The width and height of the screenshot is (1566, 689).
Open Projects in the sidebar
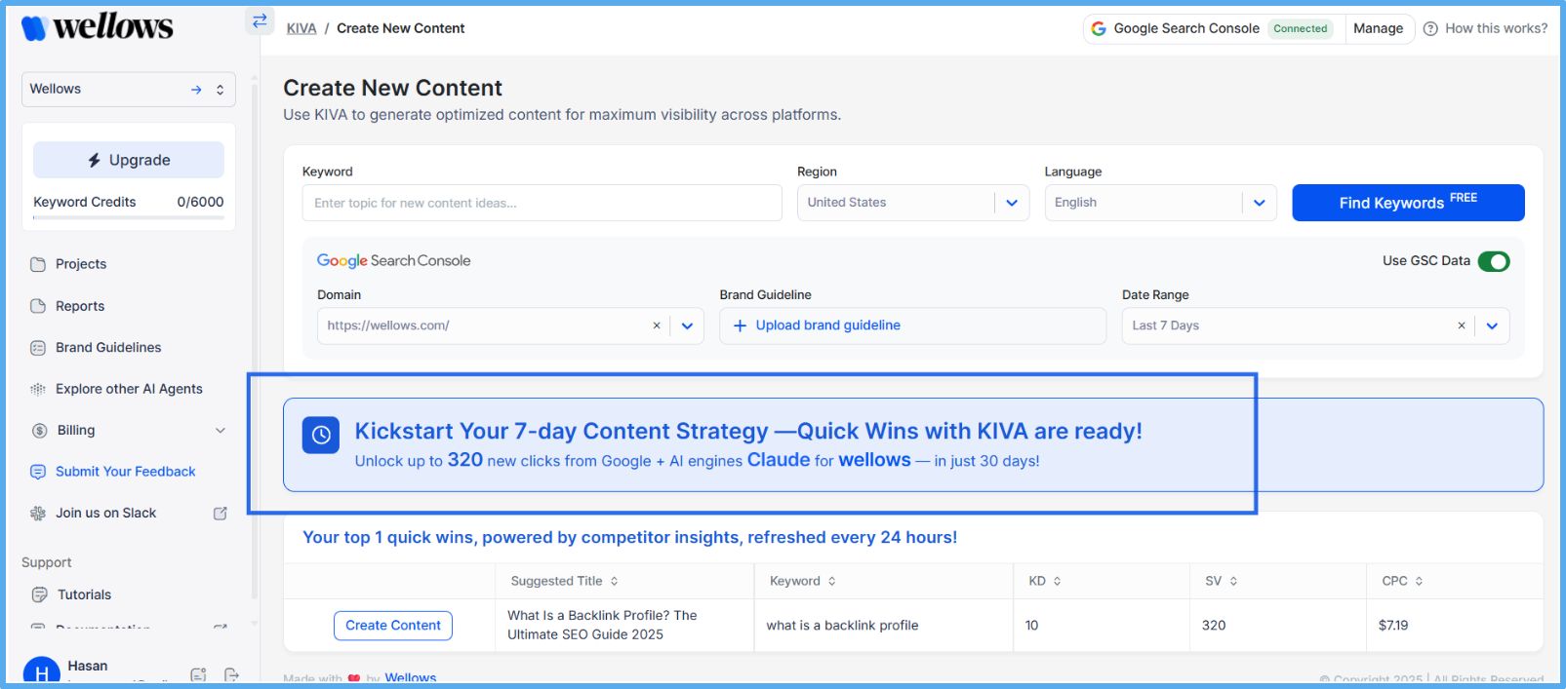point(81,264)
